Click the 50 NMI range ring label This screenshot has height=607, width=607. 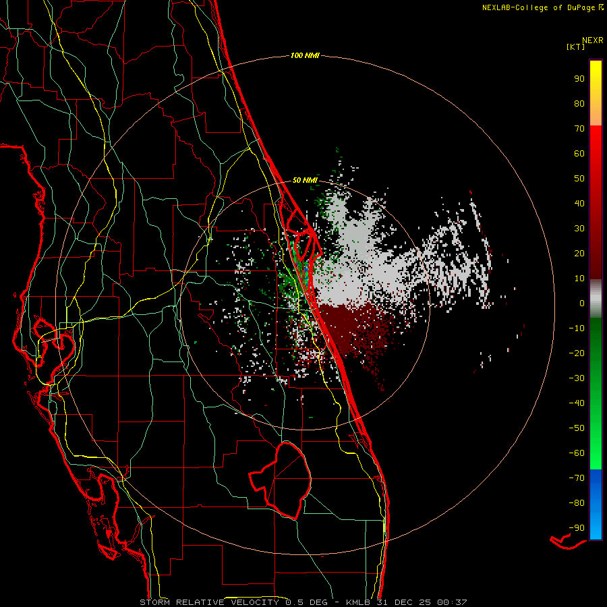[x=305, y=180]
